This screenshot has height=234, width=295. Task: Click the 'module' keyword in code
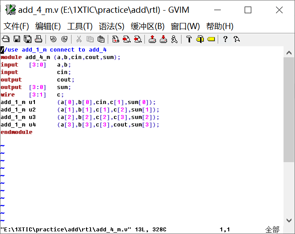click(11, 57)
